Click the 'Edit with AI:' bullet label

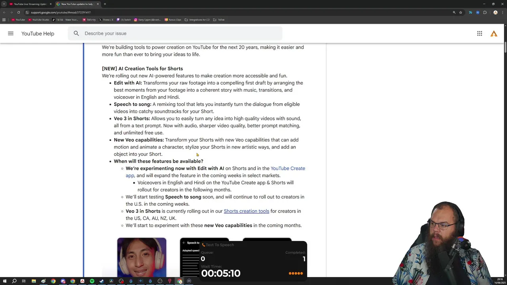[128, 83]
